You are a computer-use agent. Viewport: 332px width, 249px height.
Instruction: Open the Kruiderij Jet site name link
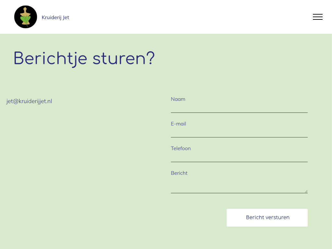tap(55, 18)
